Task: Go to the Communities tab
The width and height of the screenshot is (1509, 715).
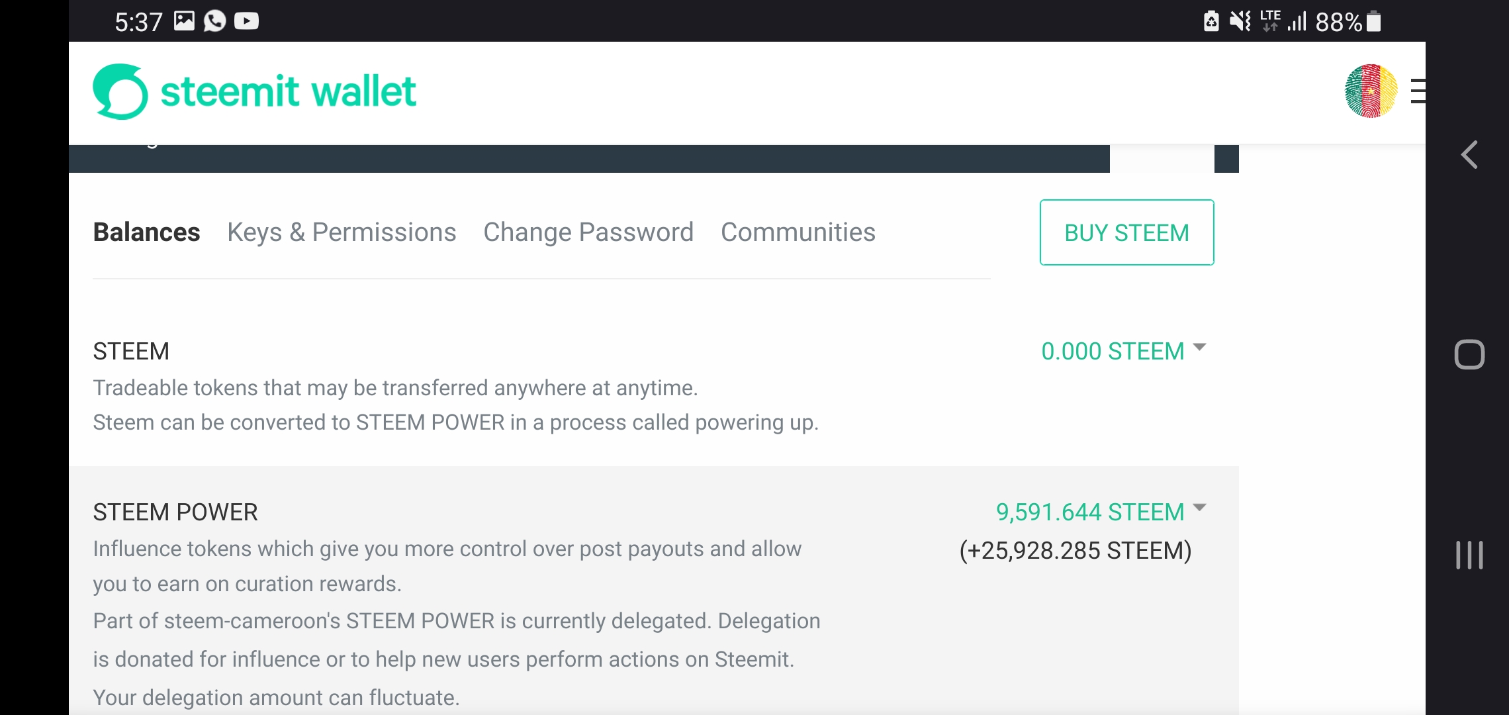Action: (x=798, y=232)
